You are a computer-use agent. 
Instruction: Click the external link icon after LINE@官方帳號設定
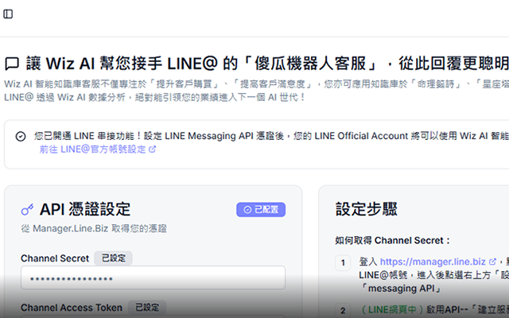click(152, 149)
